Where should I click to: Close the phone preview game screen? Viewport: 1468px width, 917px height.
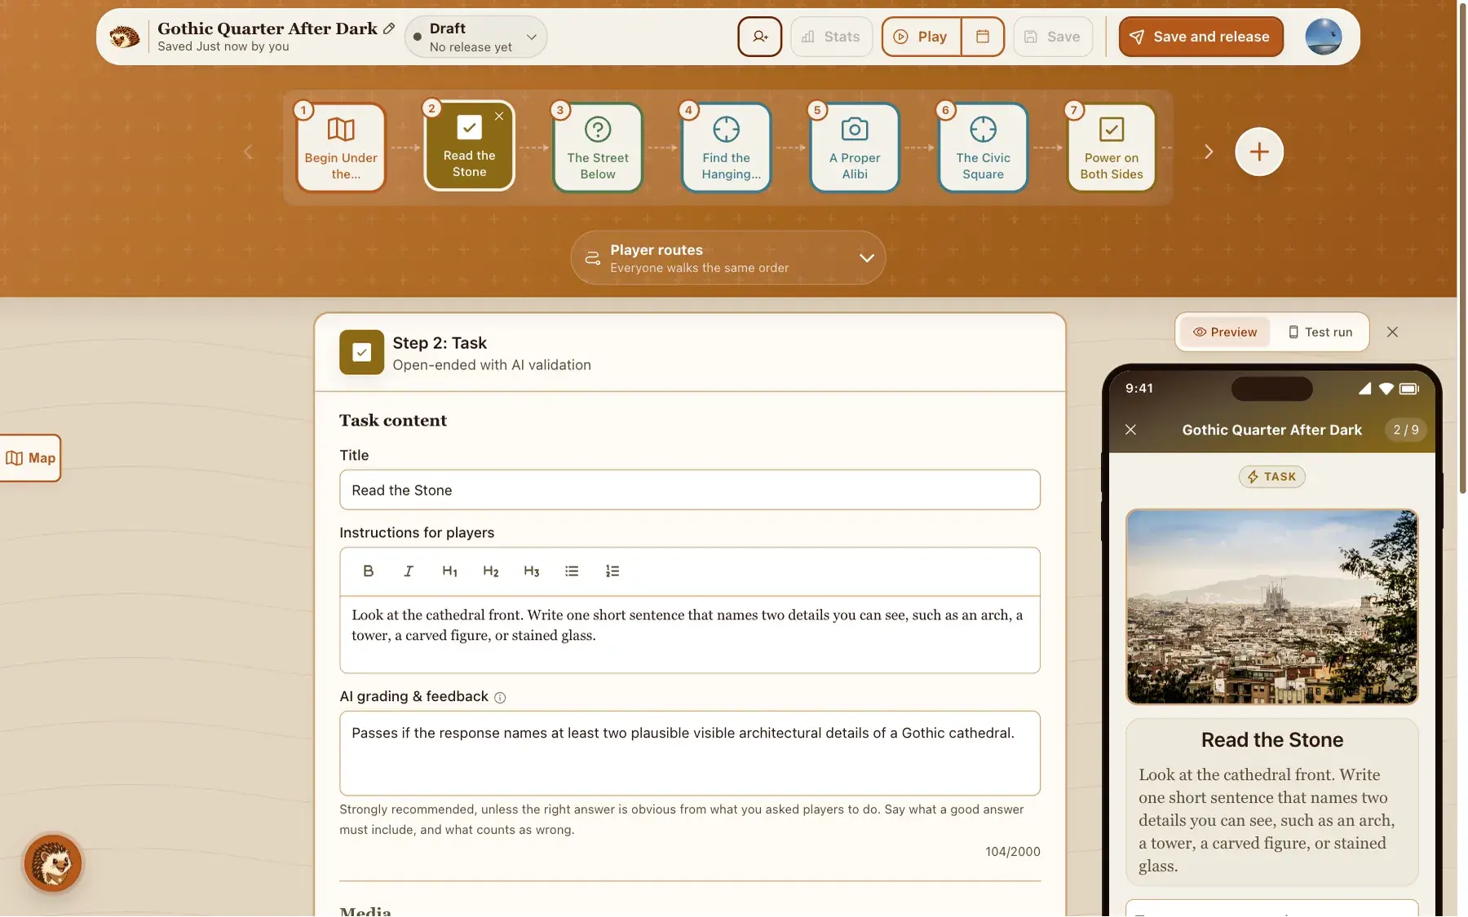click(1130, 430)
